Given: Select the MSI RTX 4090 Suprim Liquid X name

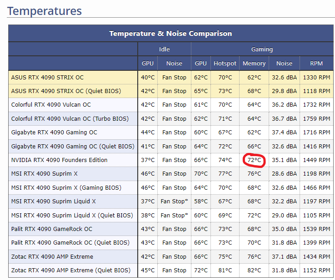Looking at the screenshot, I should [x=54, y=201].
